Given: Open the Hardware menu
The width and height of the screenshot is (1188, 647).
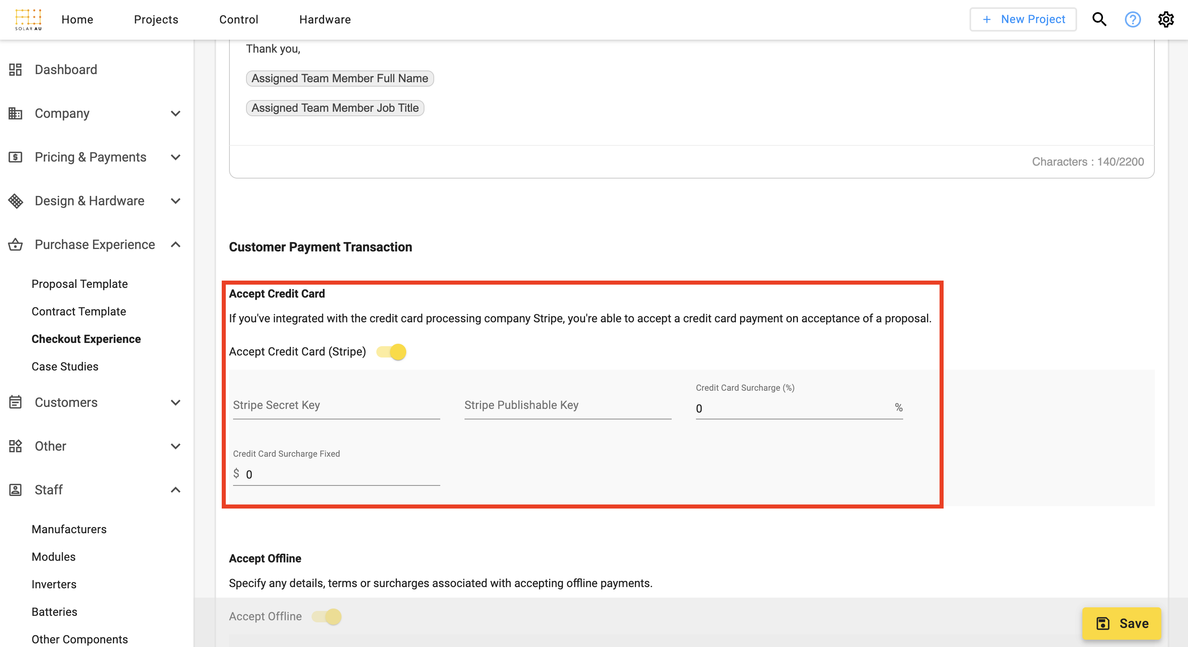Looking at the screenshot, I should click(325, 19).
